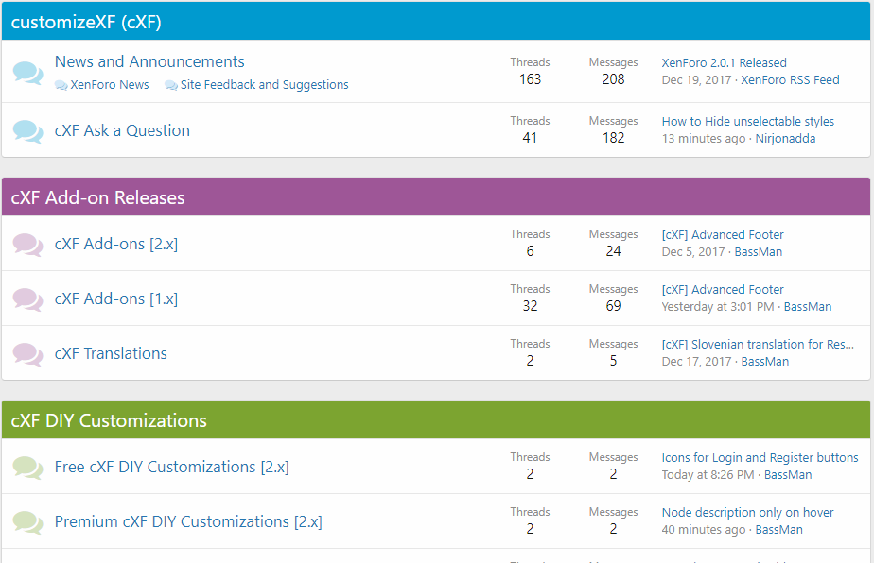The image size is (874, 563).
Task: Open Icons for Login and Register buttons thread
Action: [x=760, y=458]
